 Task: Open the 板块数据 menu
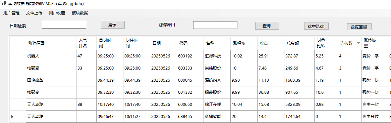80,13
